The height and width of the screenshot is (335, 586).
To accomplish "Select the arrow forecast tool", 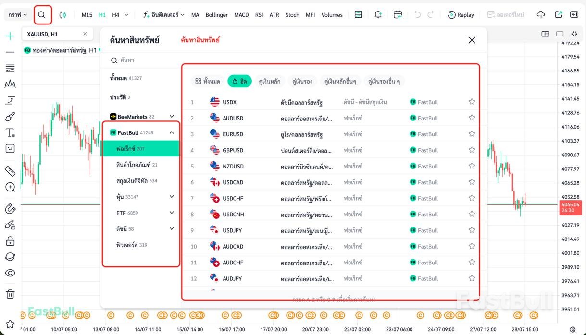I will [10, 100].
